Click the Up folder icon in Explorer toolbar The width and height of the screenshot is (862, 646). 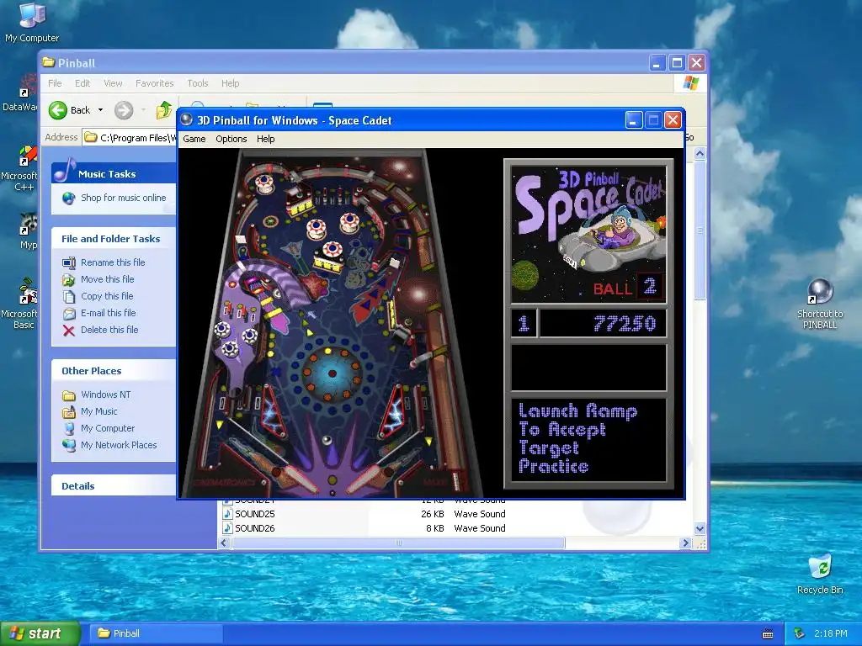[163, 110]
